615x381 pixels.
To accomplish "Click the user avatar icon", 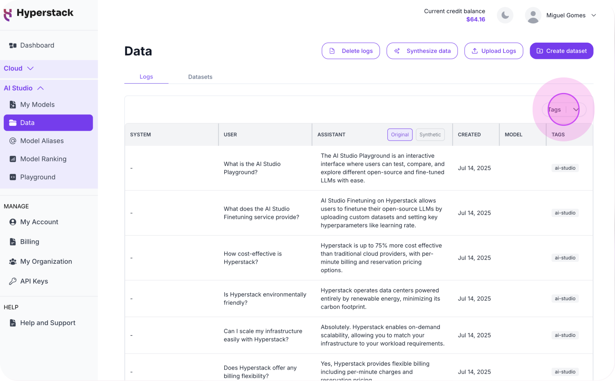I will pos(533,16).
